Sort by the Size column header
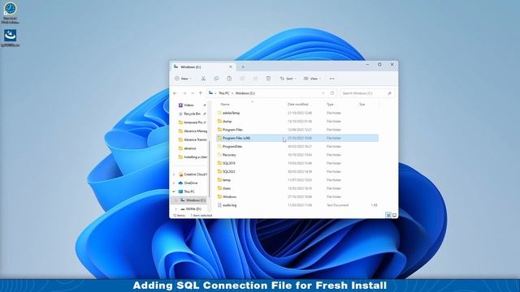Viewport: 520px width, 292px height. pos(362,105)
